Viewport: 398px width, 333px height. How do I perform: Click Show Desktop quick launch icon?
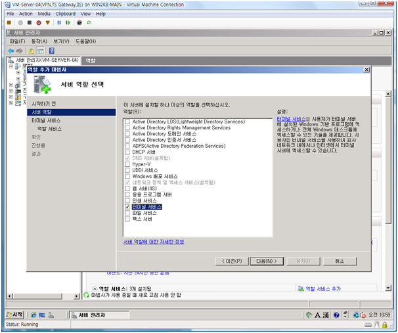point(42,315)
